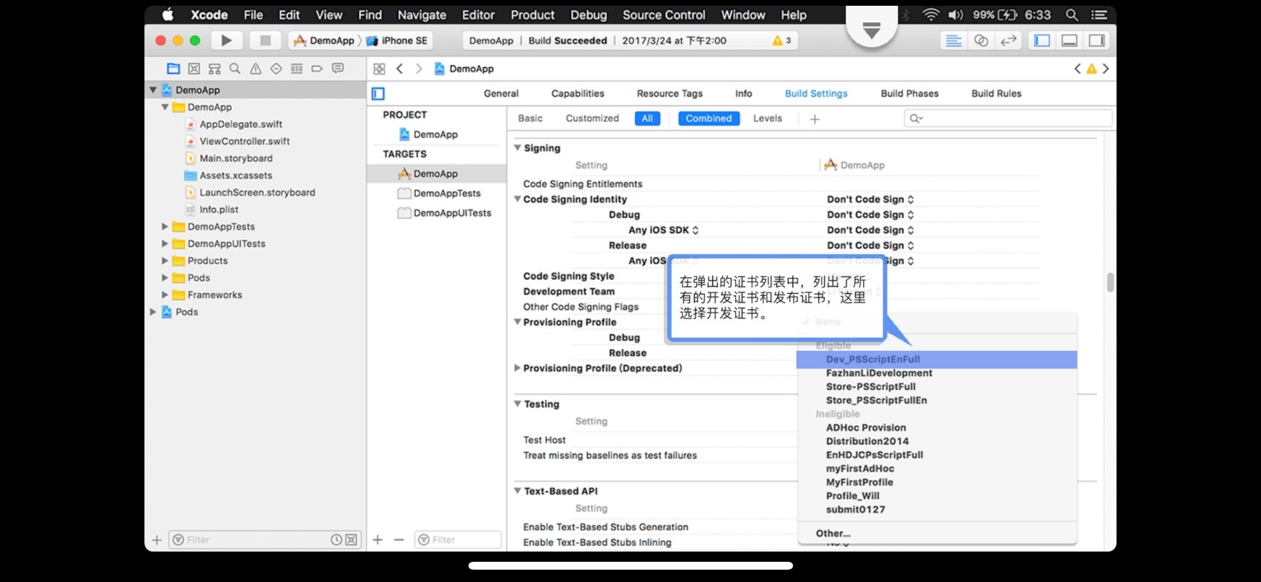Click the targets Filter field
Viewport: 1261px width, 582px height.
click(x=458, y=539)
